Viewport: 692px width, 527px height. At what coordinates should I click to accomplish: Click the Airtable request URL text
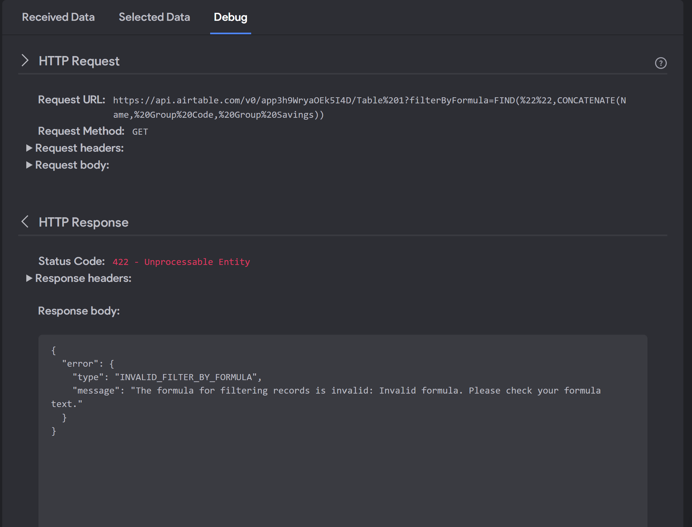369,108
